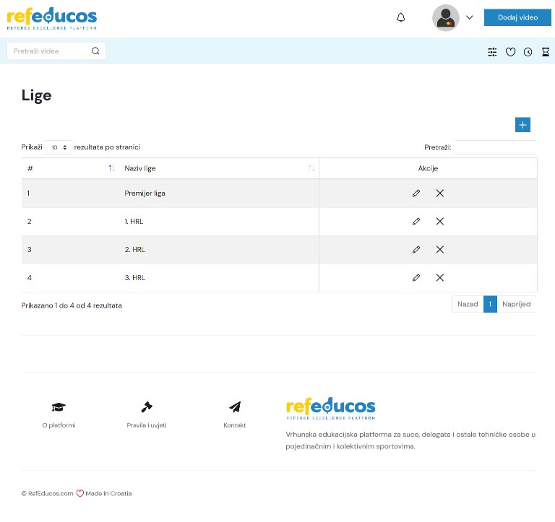The image size is (555, 522).
Task: Click the Dodaj video button
Action: (x=517, y=17)
